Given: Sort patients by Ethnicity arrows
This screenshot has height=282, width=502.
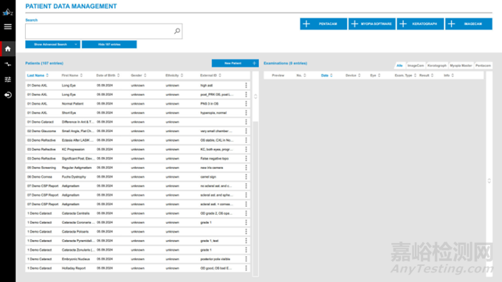Looking at the screenshot, I should tap(182, 75).
